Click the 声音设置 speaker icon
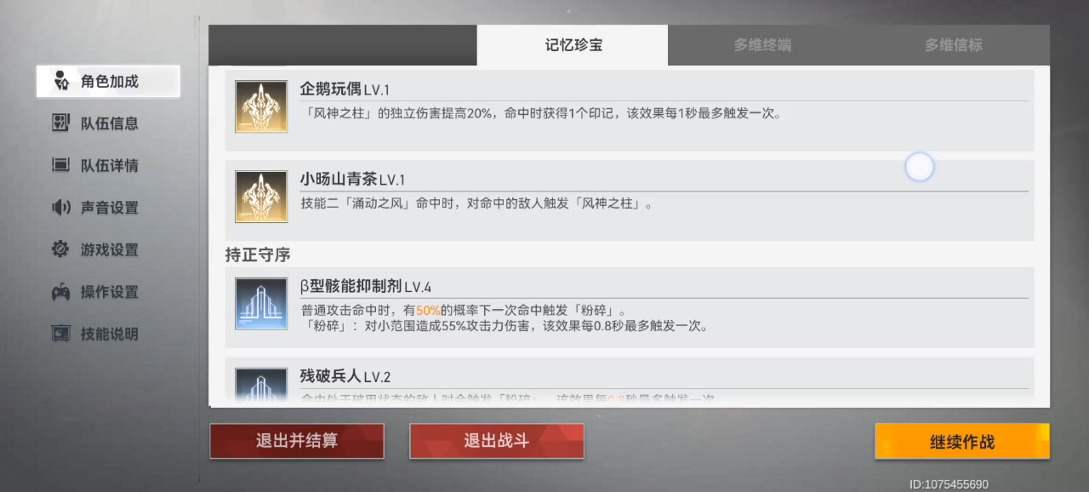1089x492 pixels. click(60, 208)
